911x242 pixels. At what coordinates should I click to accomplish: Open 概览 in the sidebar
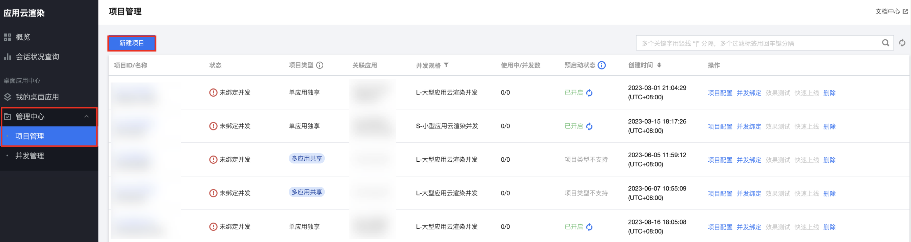coord(23,37)
